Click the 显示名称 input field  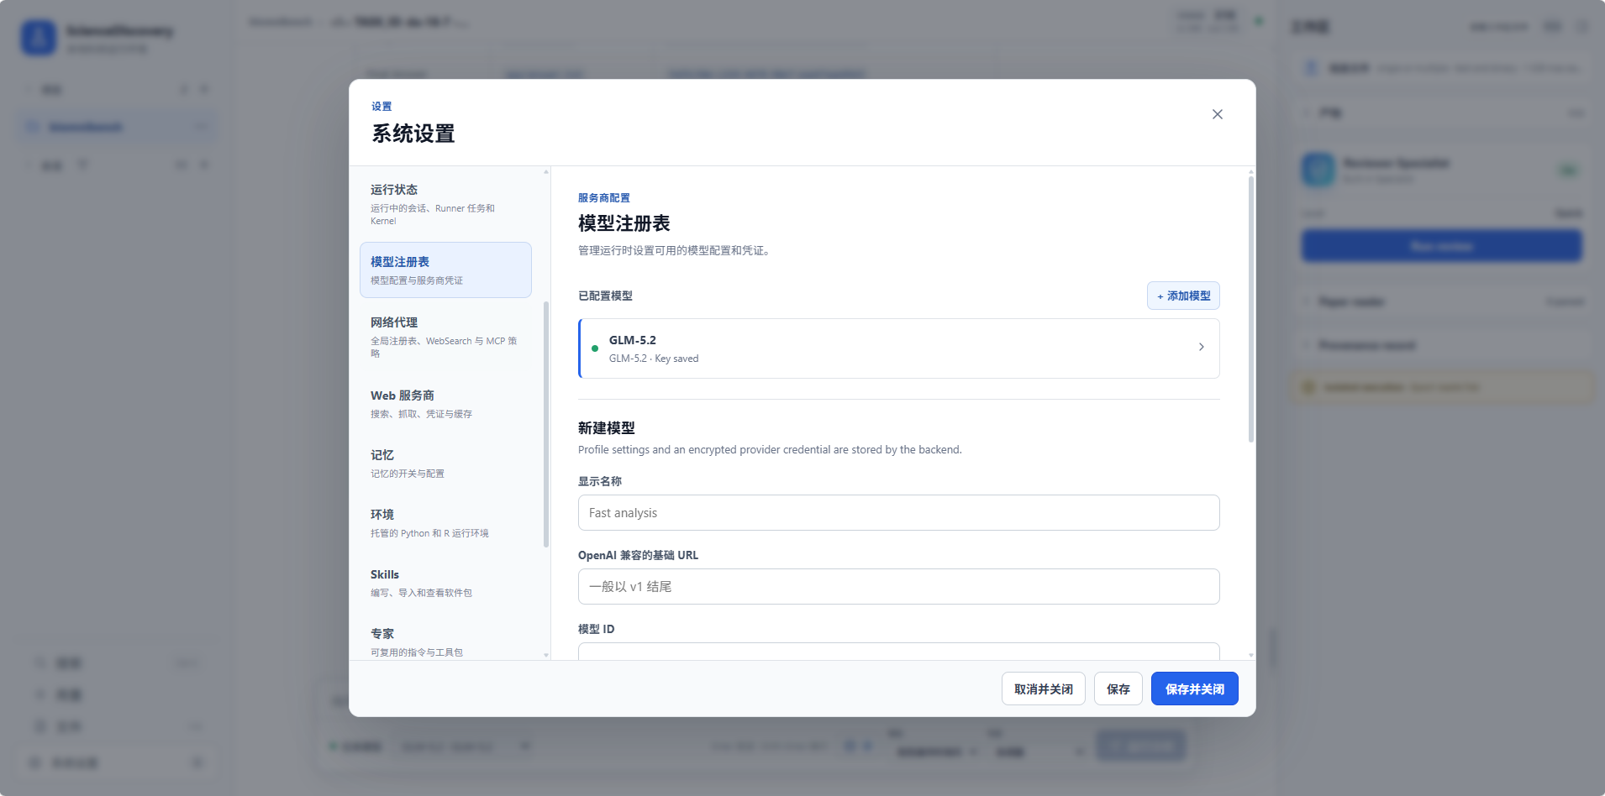coord(899,513)
